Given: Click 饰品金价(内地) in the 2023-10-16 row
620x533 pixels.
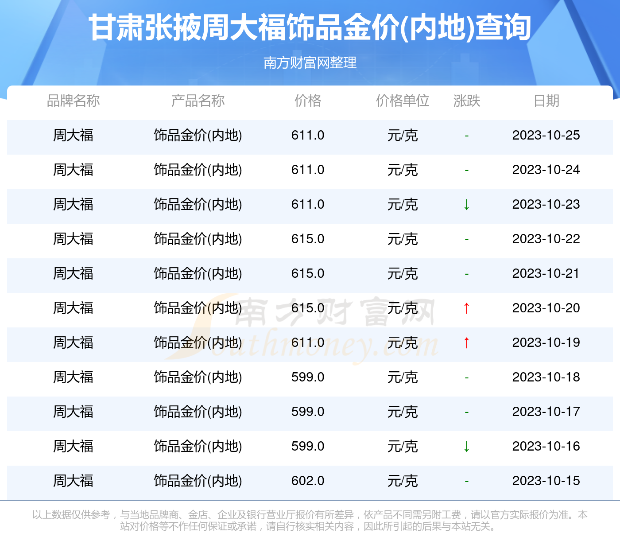Looking at the screenshot, I should 198,446.
